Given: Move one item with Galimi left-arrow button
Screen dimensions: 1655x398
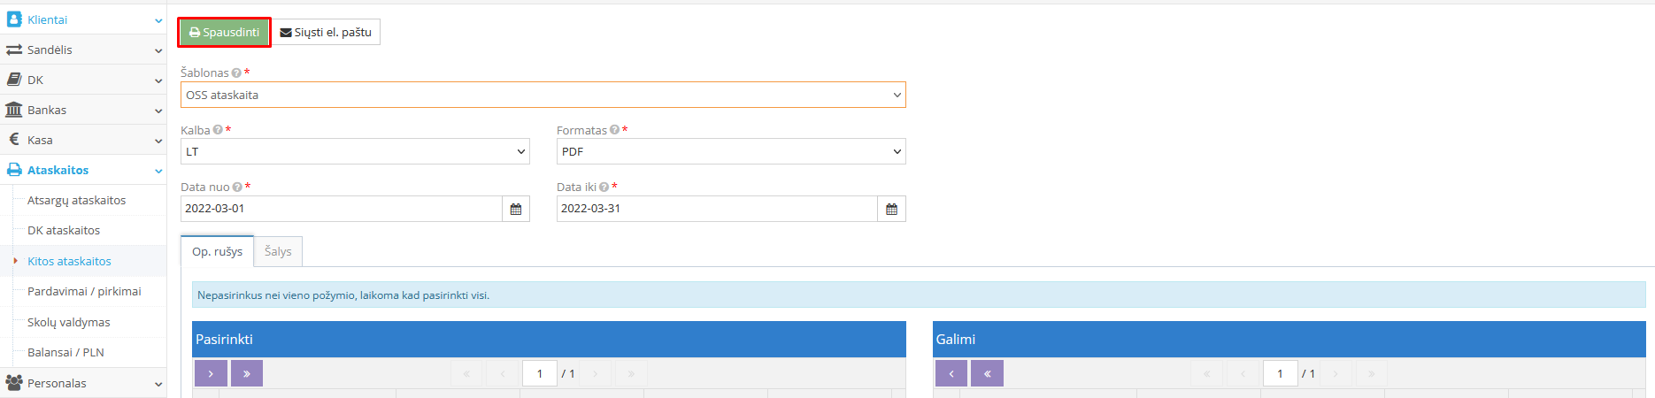Looking at the screenshot, I should click(951, 373).
